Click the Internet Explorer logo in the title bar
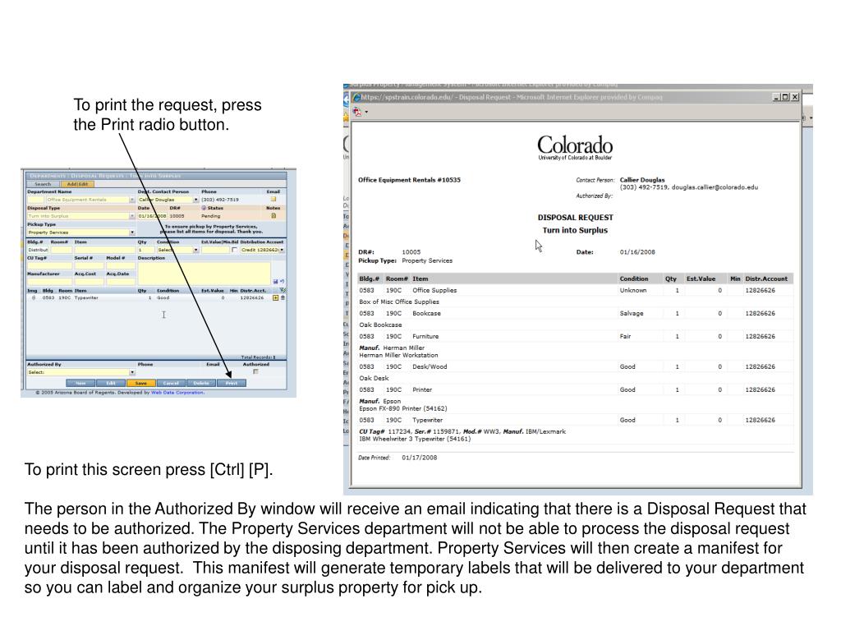 pyautogui.click(x=356, y=97)
